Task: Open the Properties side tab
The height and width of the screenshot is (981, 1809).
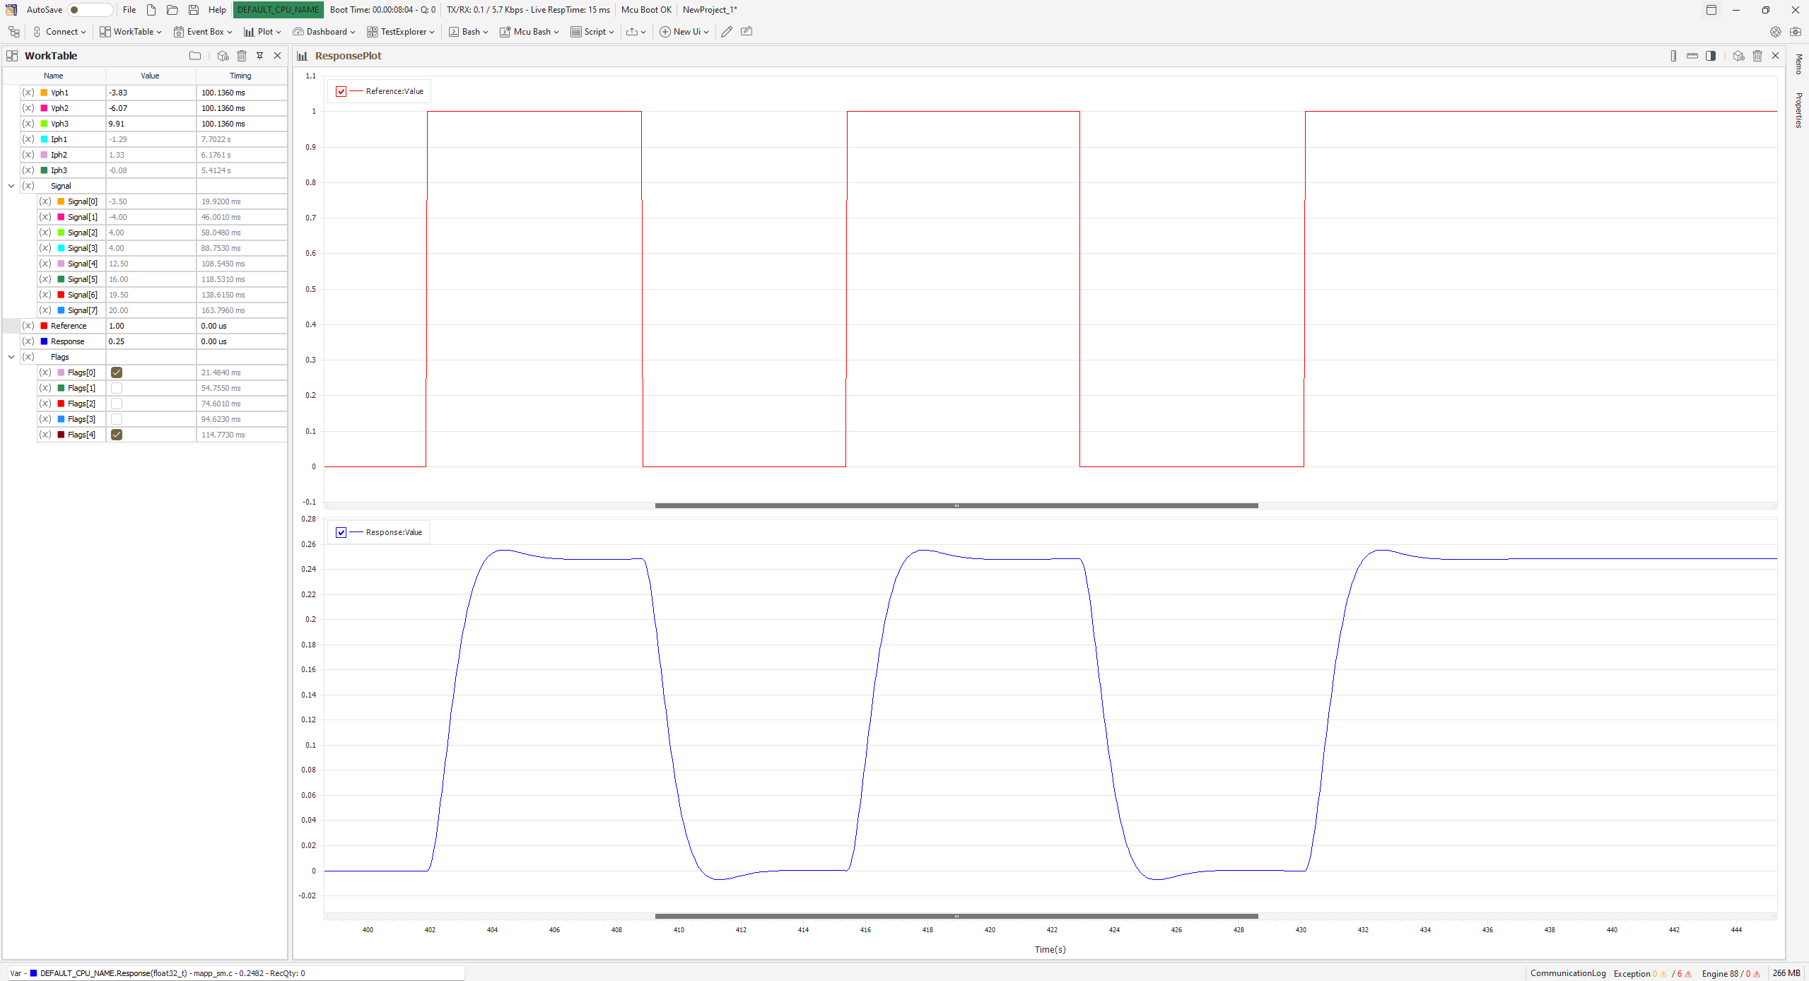Action: (1799, 110)
